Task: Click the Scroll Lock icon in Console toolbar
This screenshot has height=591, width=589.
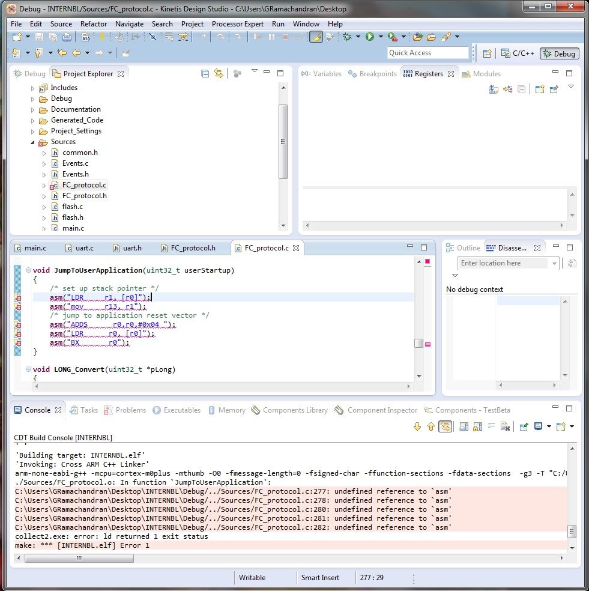Action: click(477, 426)
